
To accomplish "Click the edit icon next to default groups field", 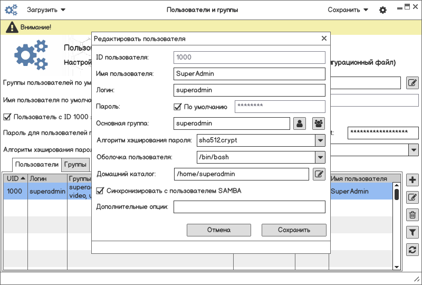I will pos(413,83).
